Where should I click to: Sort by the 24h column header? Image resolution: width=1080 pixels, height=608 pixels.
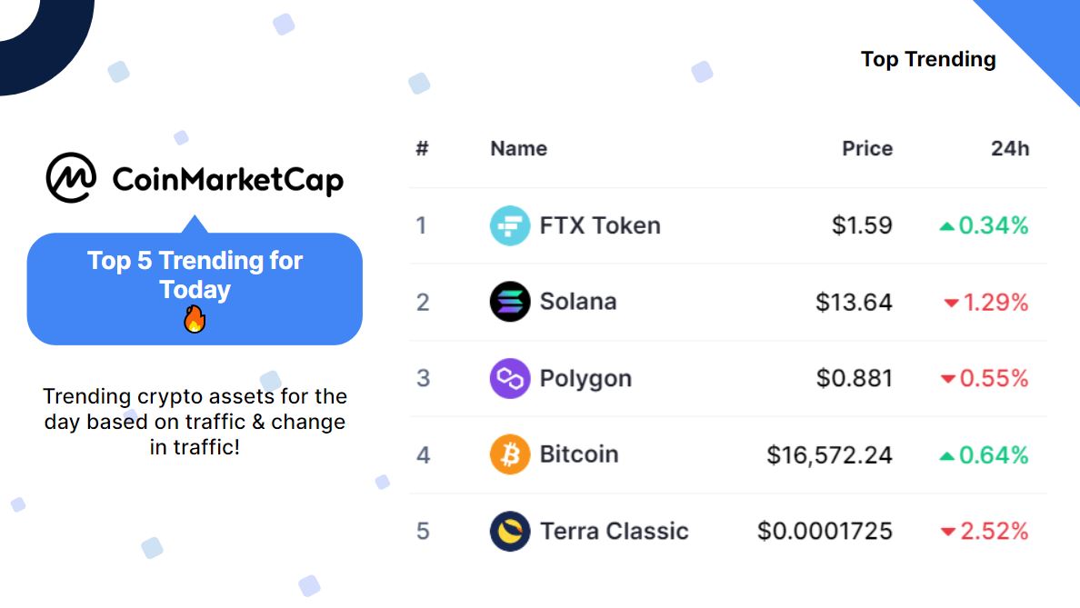(1009, 148)
